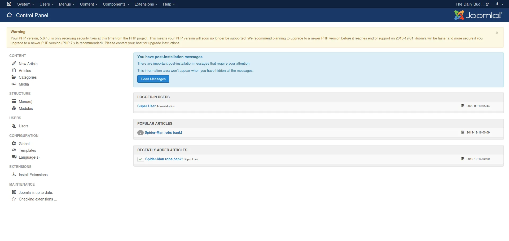Image resolution: width=509 pixels, height=241 pixels.
Task: Toggle published checkmark for Spider-Man robs bank!
Action: (x=141, y=159)
